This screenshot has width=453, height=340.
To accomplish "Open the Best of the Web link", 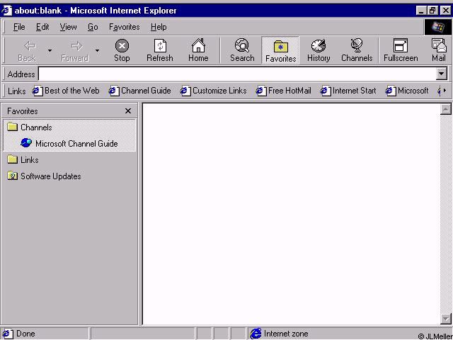I will point(66,91).
